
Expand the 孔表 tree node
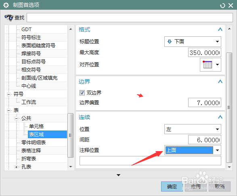pos(16,167)
